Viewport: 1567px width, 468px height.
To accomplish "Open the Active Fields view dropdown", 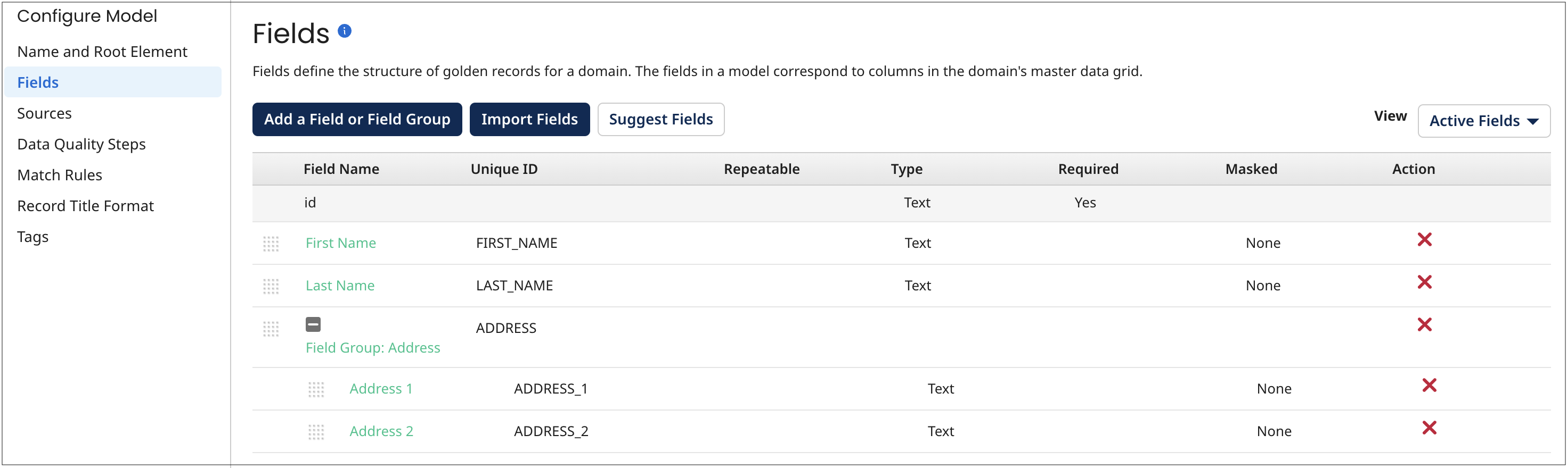I will (x=1484, y=121).
